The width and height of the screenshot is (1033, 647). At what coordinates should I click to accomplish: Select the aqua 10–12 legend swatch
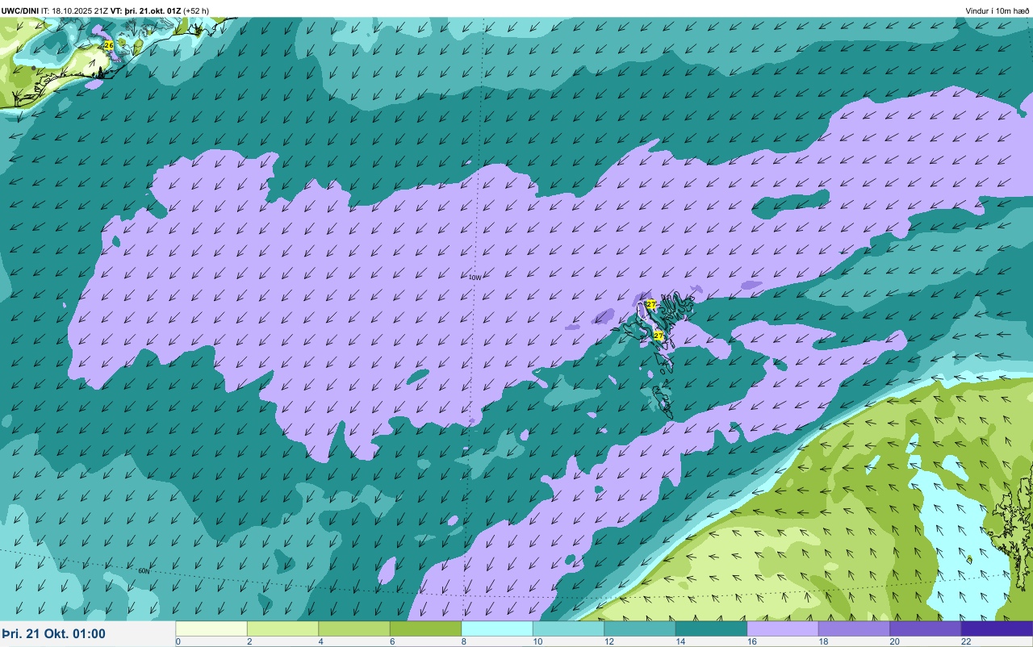tap(568, 628)
